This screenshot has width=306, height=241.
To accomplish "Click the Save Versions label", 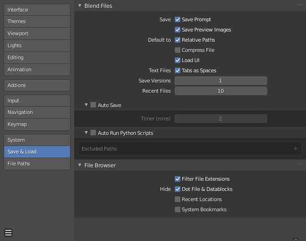I will 154,81.
